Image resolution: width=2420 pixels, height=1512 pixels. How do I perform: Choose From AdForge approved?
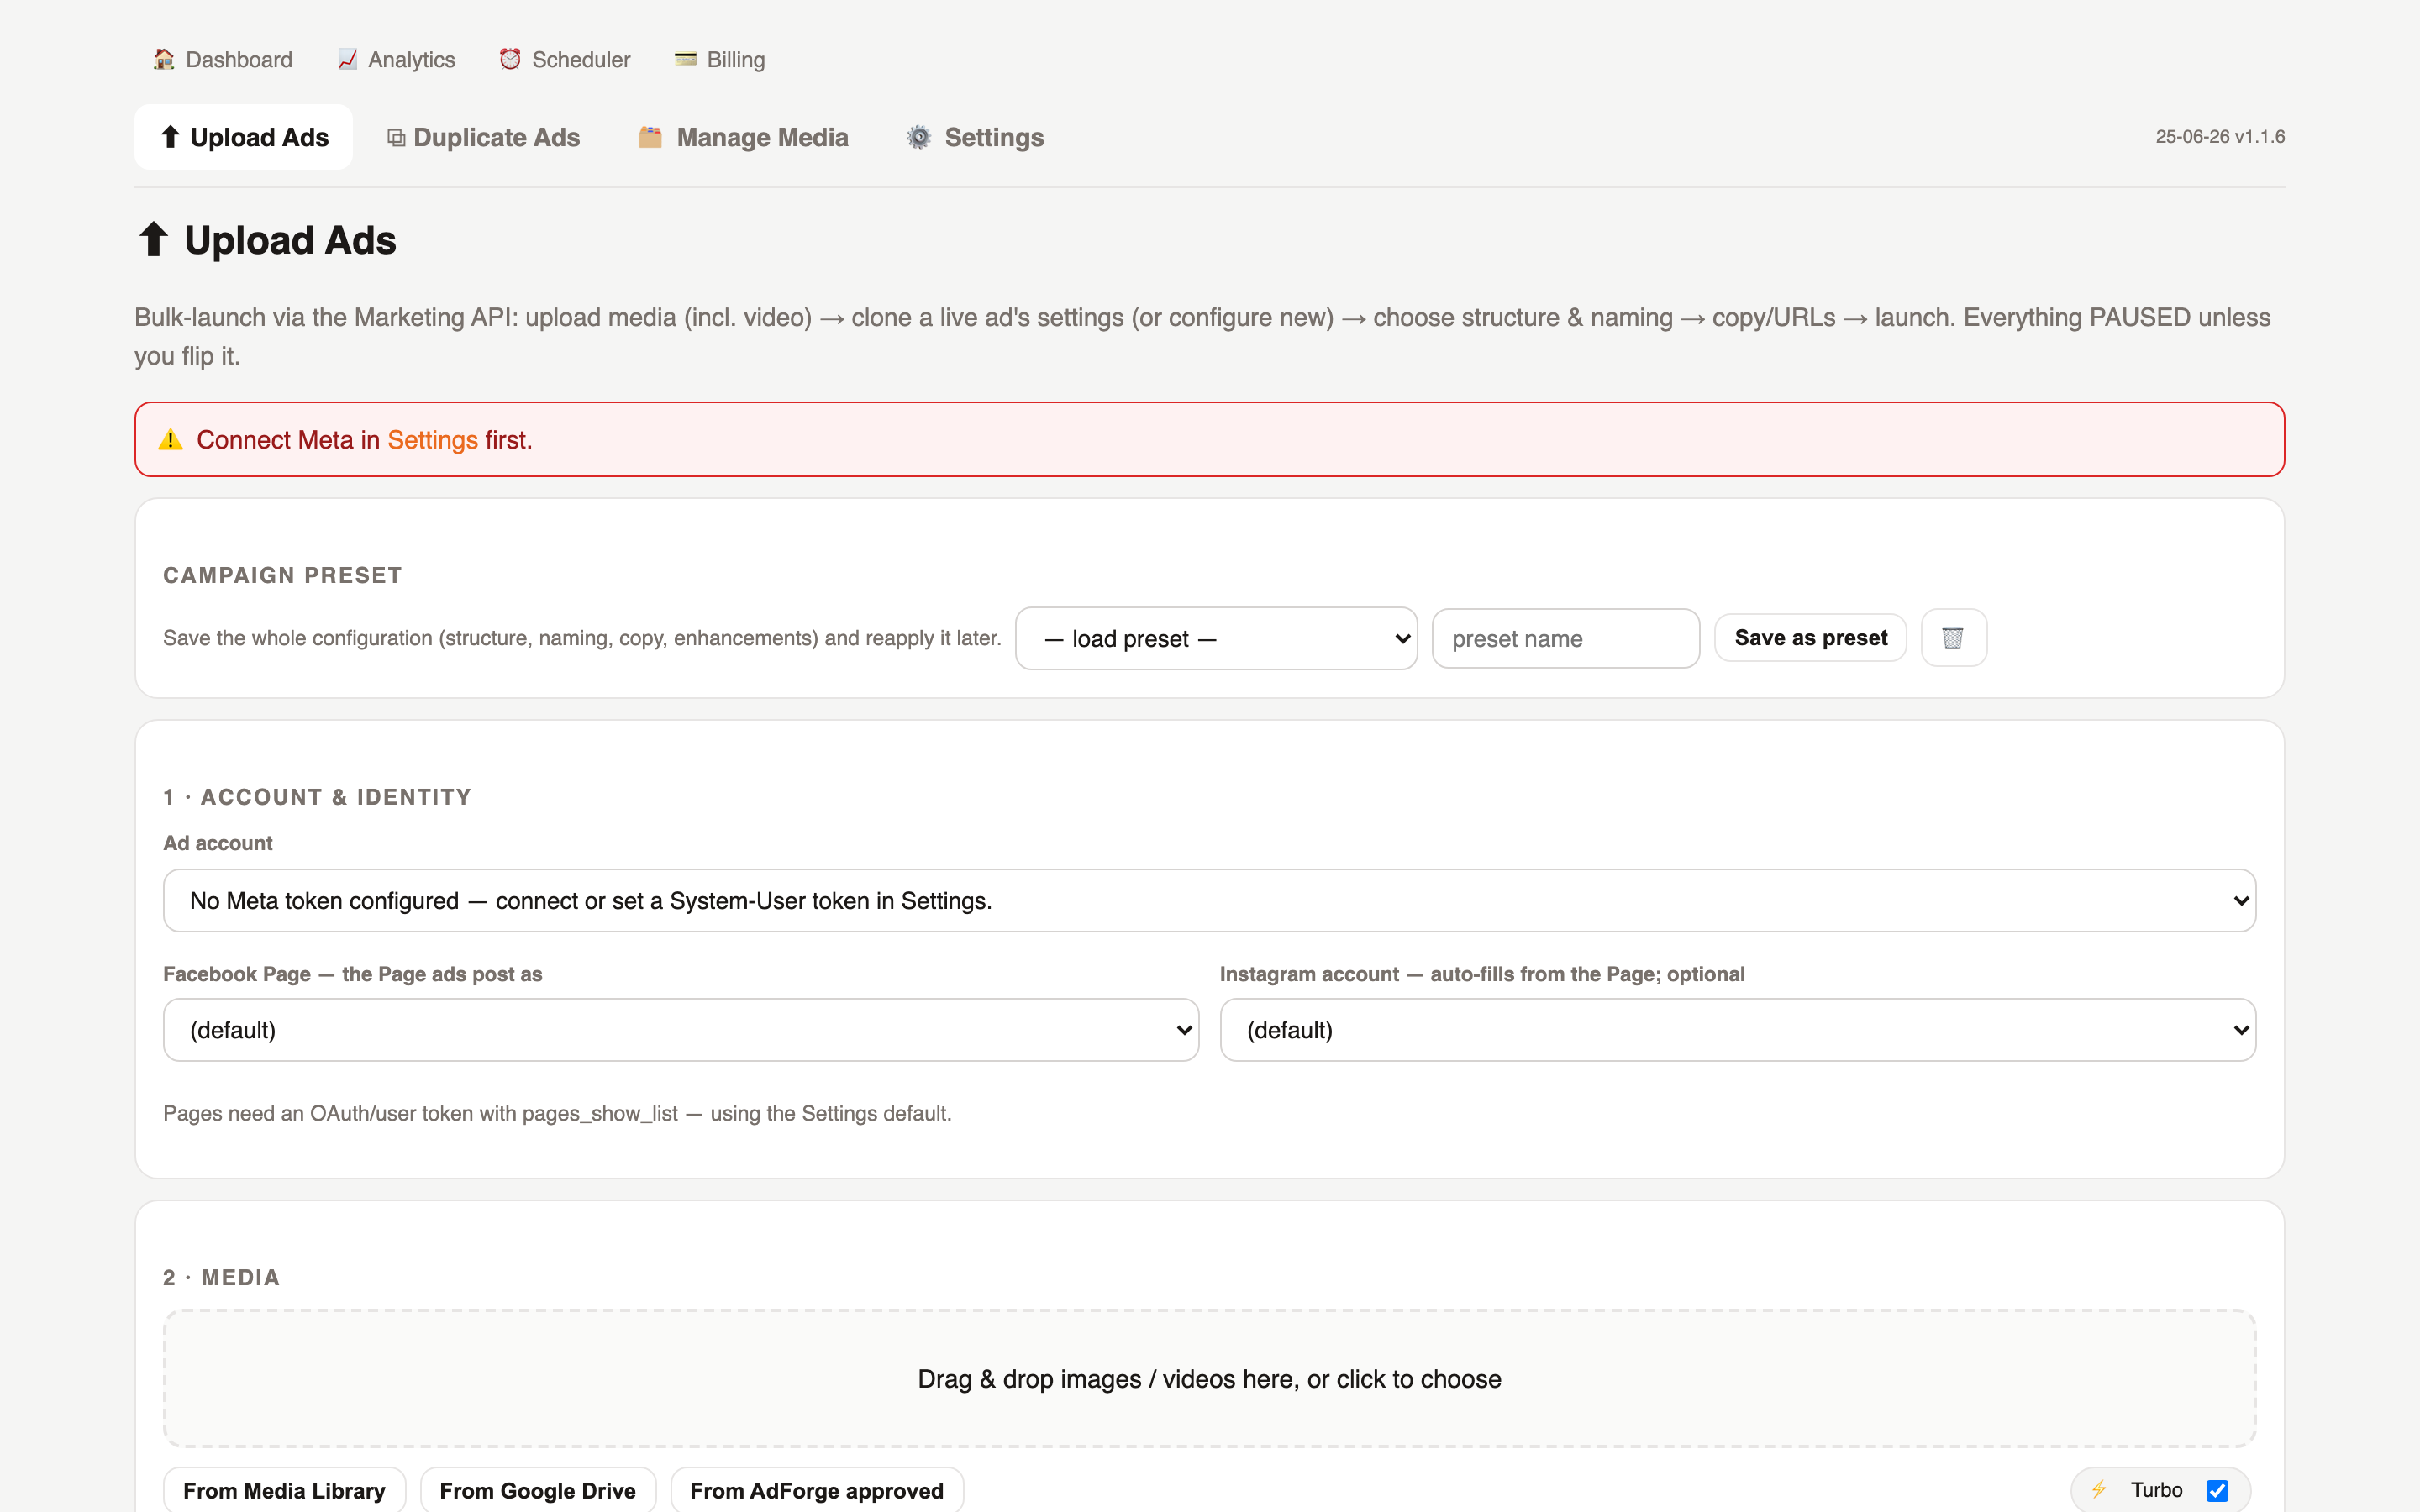[x=817, y=1490]
